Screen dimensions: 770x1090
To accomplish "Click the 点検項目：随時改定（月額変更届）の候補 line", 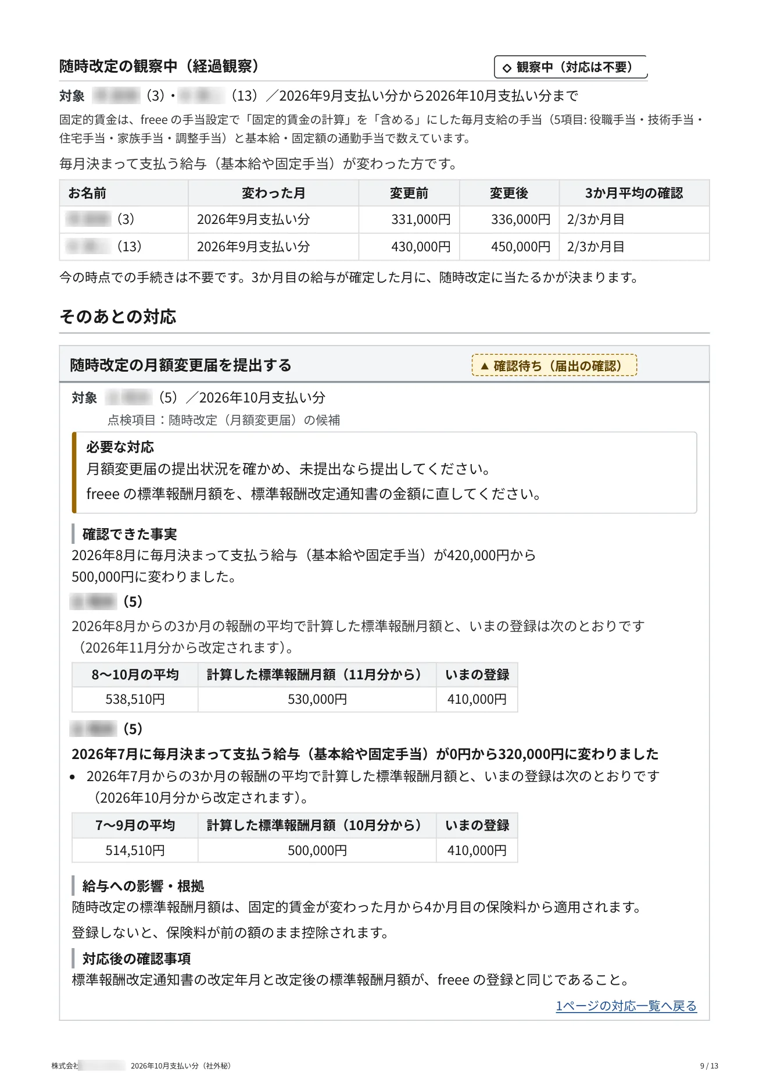I will click(224, 420).
